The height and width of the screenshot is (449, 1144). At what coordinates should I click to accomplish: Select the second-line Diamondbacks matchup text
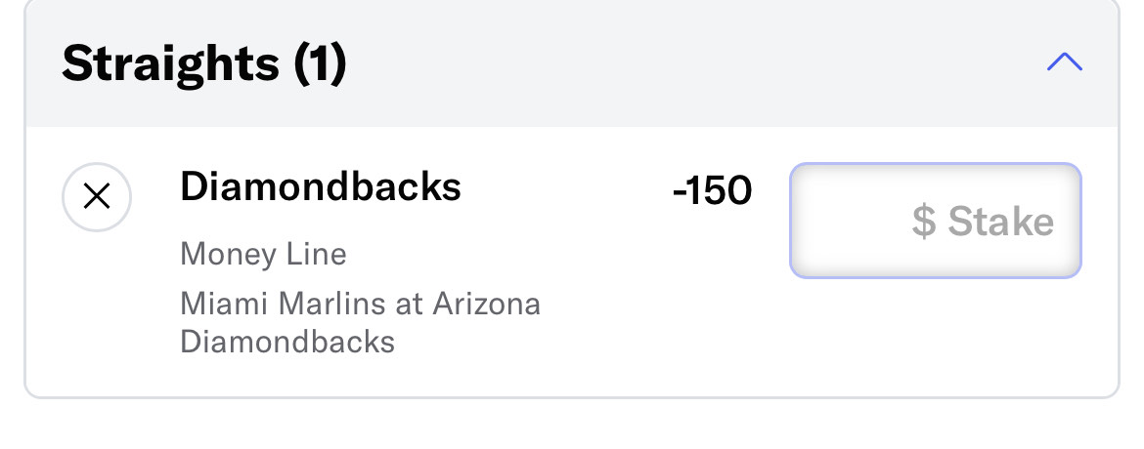(287, 342)
